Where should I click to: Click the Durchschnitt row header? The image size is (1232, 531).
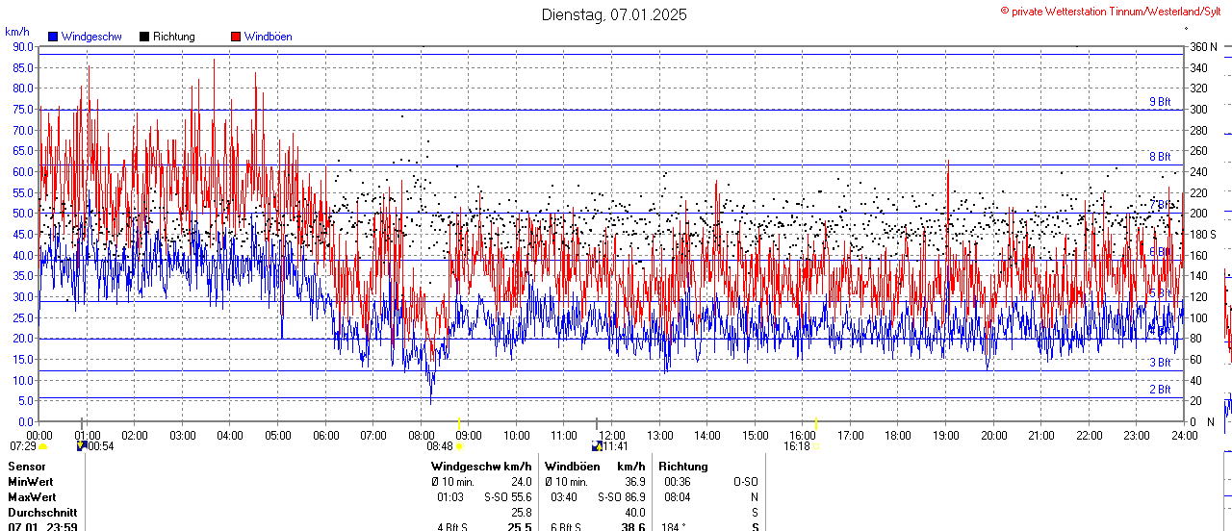pyautogui.click(x=41, y=512)
